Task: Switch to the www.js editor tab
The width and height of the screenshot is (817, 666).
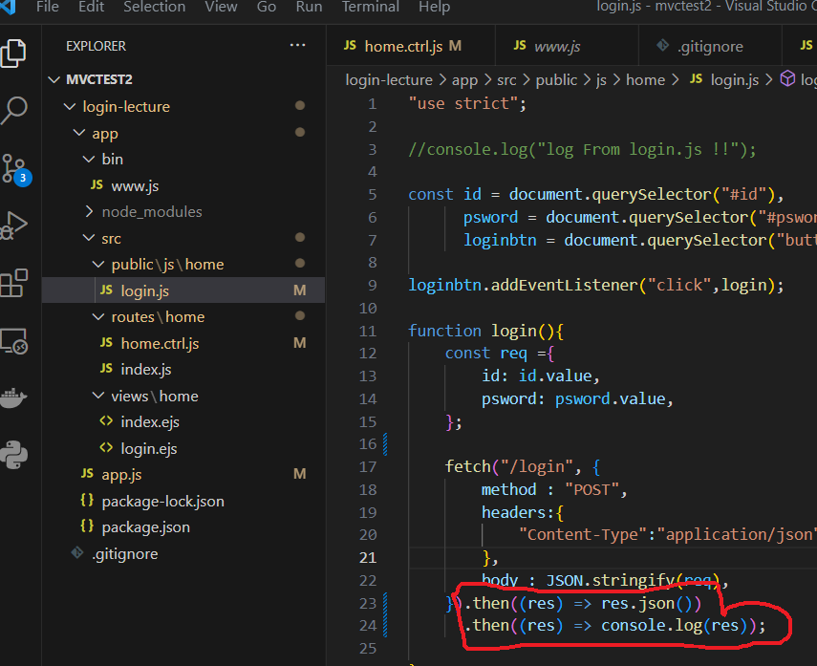Action: coord(567,46)
